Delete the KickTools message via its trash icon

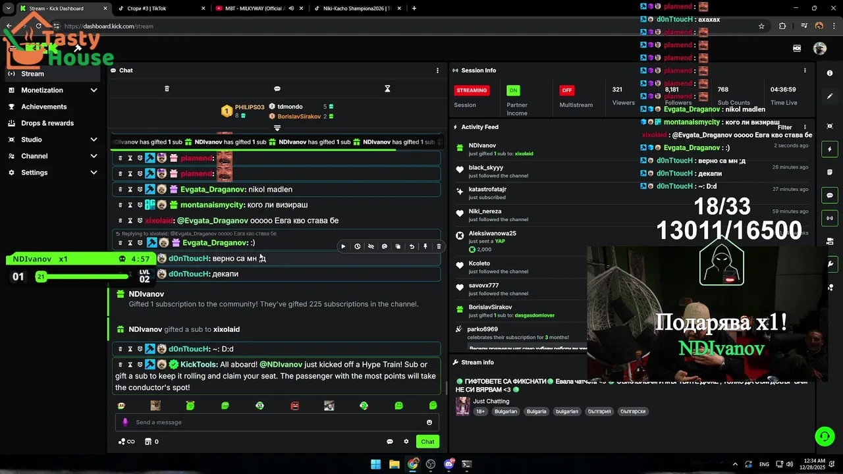(x=120, y=365)
